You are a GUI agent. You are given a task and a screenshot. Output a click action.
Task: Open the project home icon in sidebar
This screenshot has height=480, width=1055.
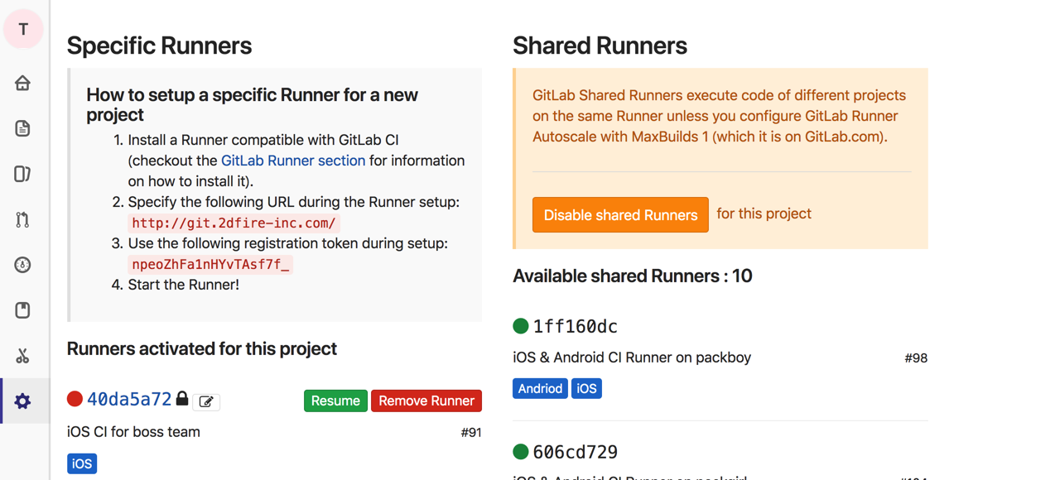coord(23,83)
